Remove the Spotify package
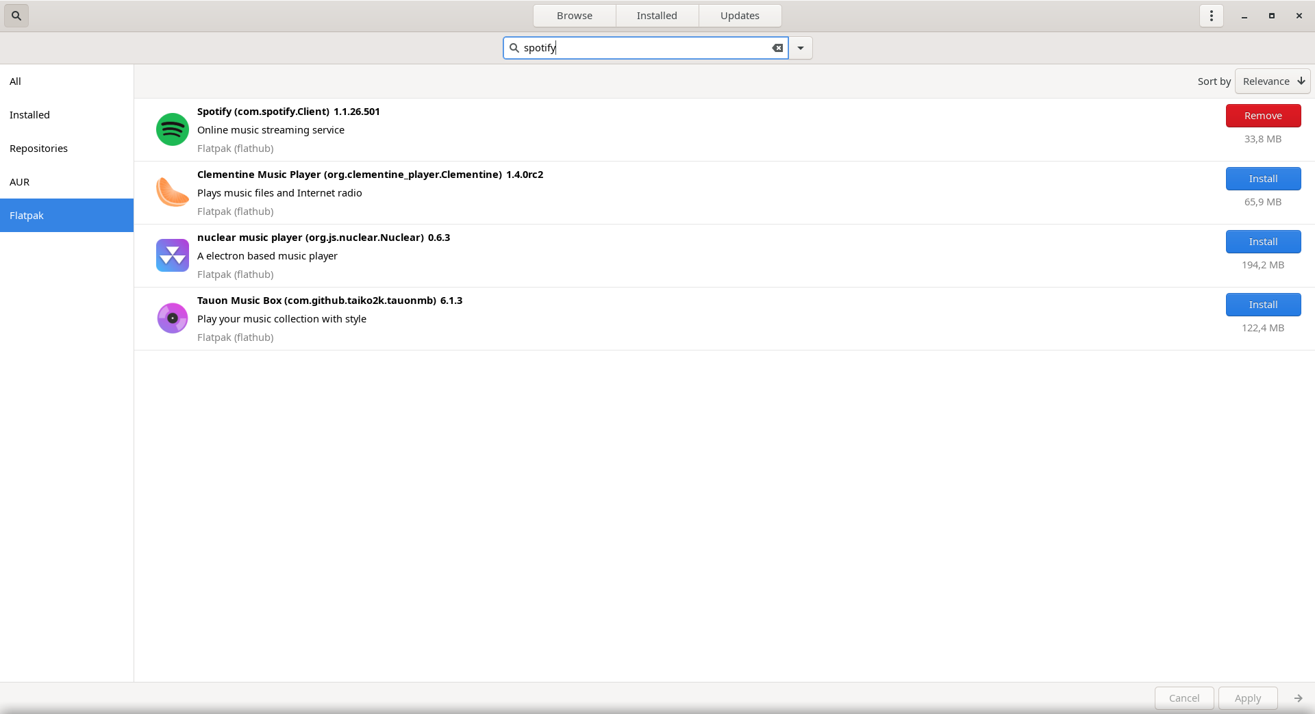1315x714 pixels. tap(1263, 116)
